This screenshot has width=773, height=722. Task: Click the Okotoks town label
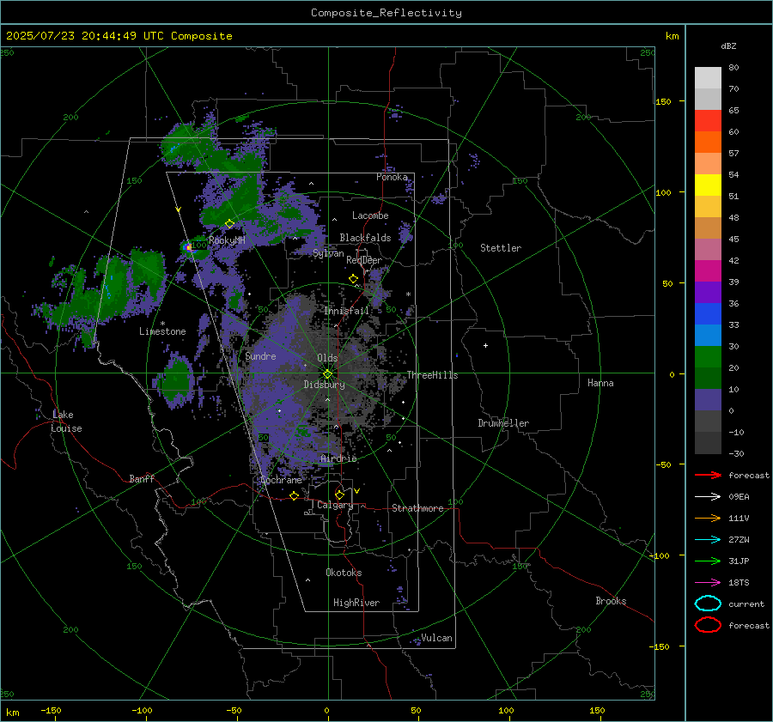click(x=344, y=573)
